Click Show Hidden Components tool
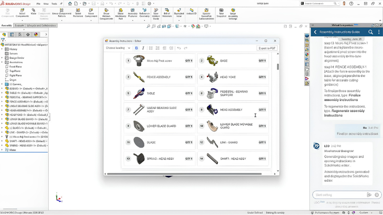The height and width of the screenshot is (215, 383). coord(106,14)
